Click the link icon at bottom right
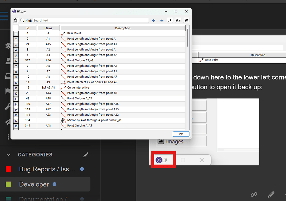The height and width of the screenshot is (201, 286). point(254,194)
